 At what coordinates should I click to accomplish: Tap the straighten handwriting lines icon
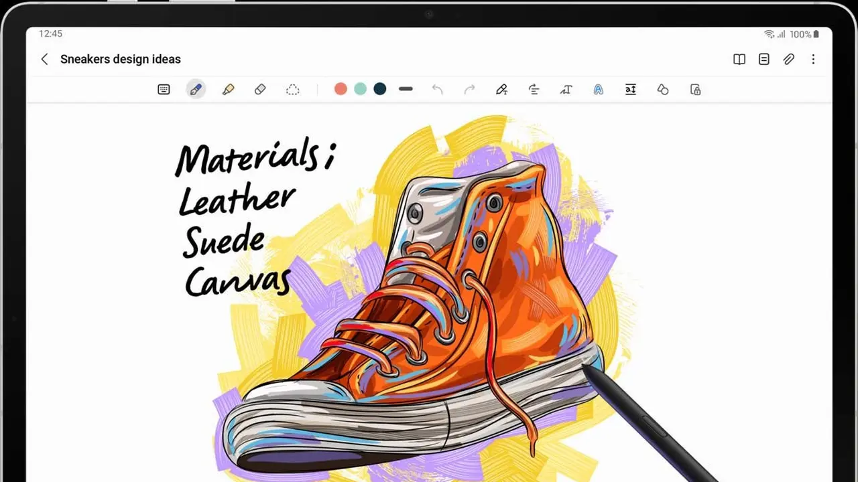pos(534,89)
